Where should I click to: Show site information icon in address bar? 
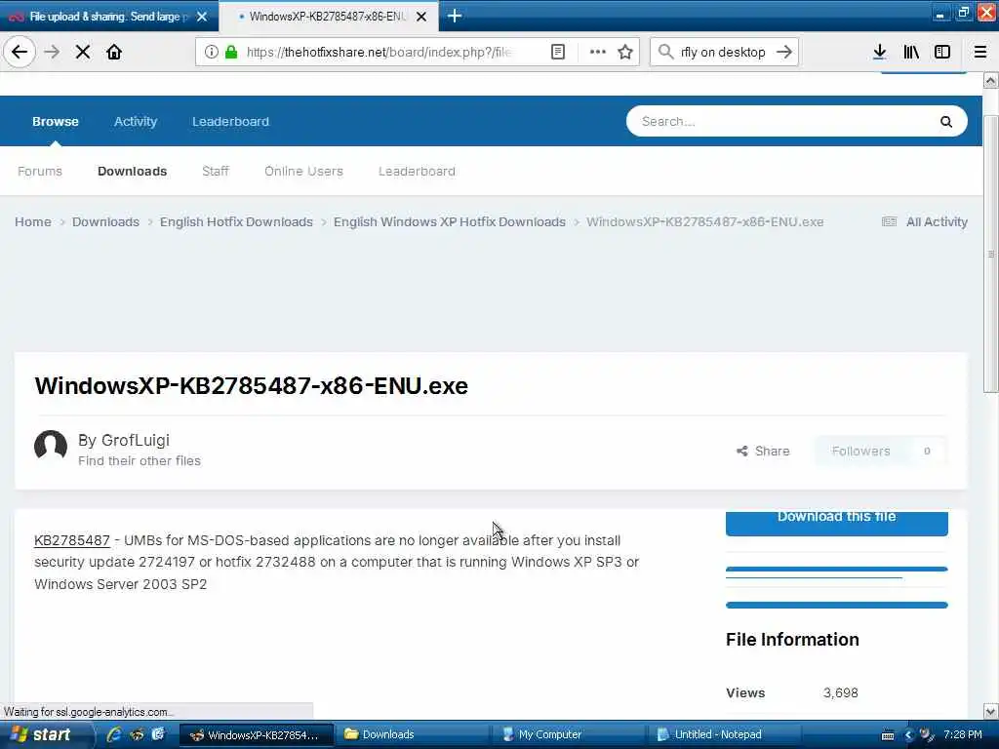(212, 52)
